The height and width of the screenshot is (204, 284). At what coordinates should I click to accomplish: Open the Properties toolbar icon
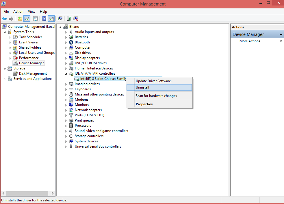coord(36,19)
